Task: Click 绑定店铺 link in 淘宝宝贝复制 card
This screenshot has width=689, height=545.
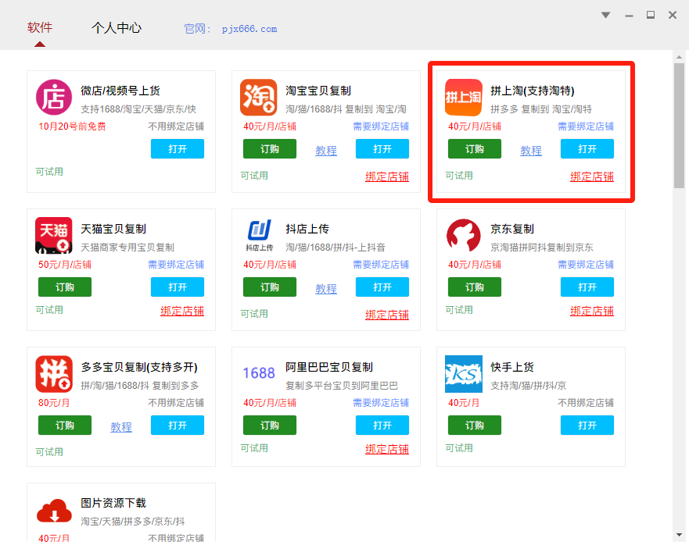Action: 387,176
